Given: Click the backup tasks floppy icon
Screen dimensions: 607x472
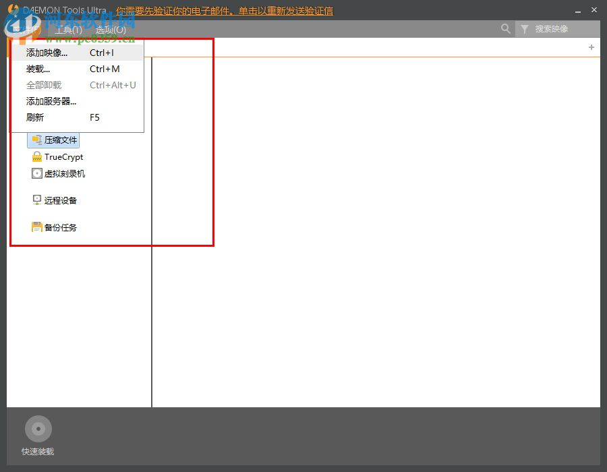Looking at the screenshot, I should coord(37,227).
